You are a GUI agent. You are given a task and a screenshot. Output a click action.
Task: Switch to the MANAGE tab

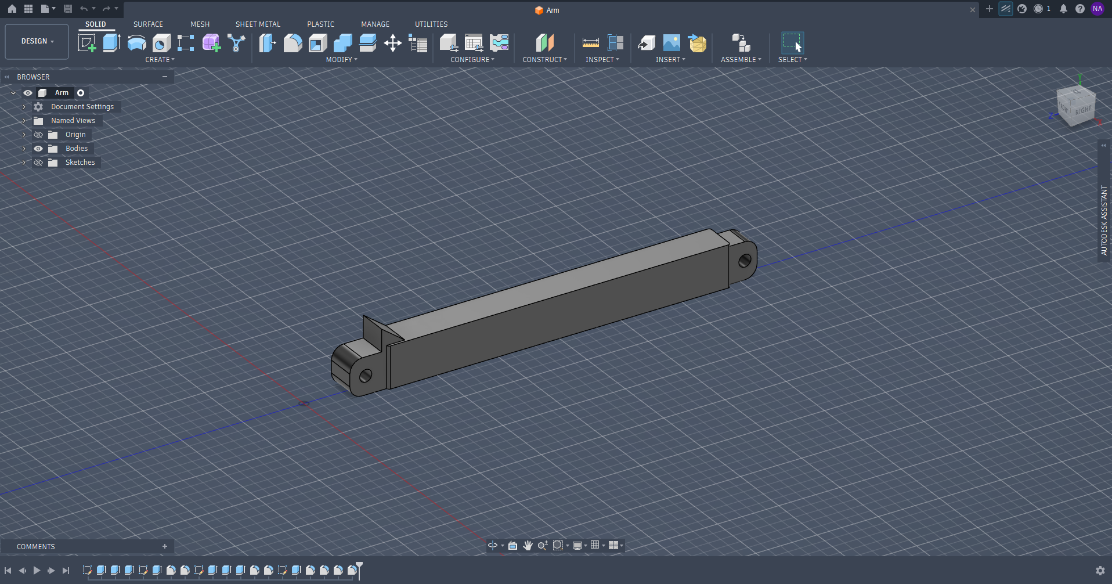pyautogui.click(x=376, y=24)
